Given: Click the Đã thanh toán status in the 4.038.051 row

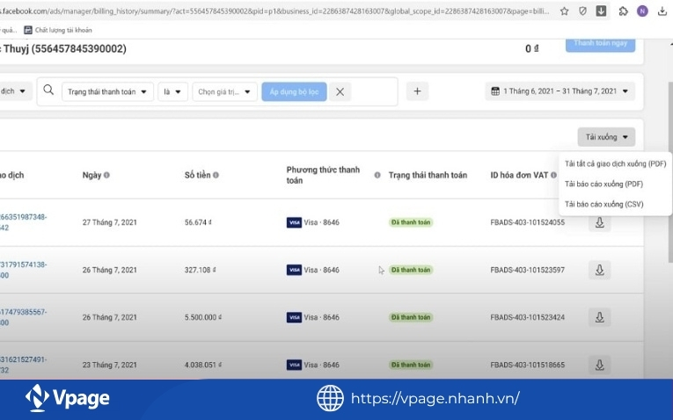Looking at the screenshot, I should pos(411,366).
